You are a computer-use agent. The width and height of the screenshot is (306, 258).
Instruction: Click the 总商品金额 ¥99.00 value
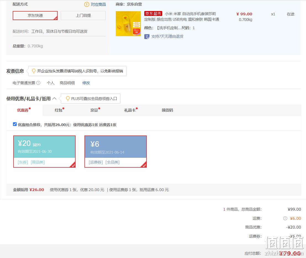coord(294,209)
